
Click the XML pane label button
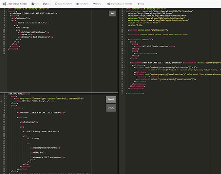pyautogui.click(x=112, y=13)
